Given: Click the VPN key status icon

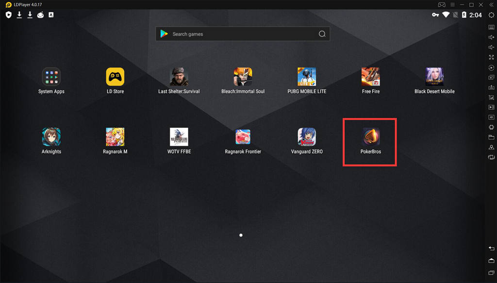Looking at the screenshot, I should click(435, 15).
